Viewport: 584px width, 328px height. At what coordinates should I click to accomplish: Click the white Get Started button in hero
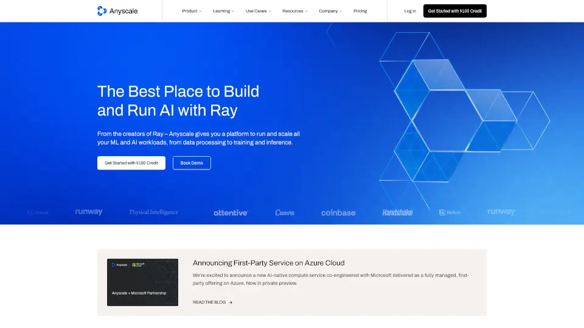coord(131,163)
